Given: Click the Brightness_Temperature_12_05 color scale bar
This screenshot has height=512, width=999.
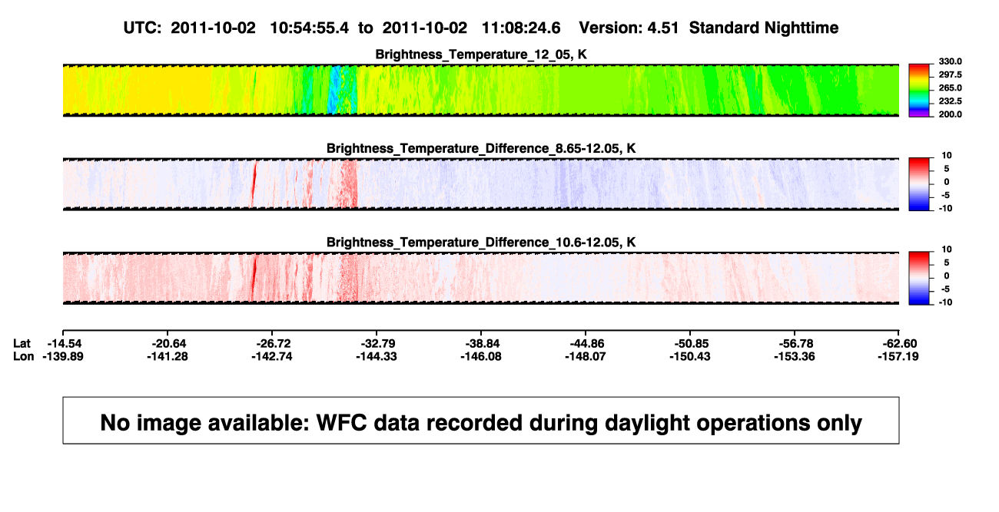Looking at the screenshot, I should point(920,90).
